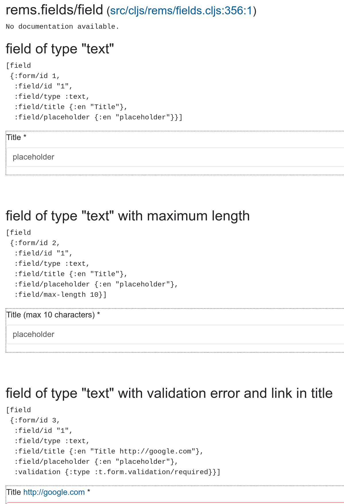
Task: Click the shortest 'field of type "text"' heading
Action: click(60, 49)
